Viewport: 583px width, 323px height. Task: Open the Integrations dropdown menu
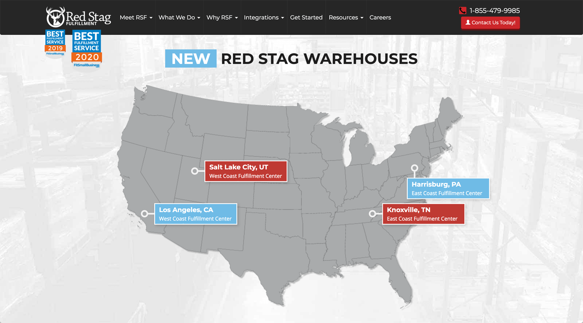tap(264, 17)
